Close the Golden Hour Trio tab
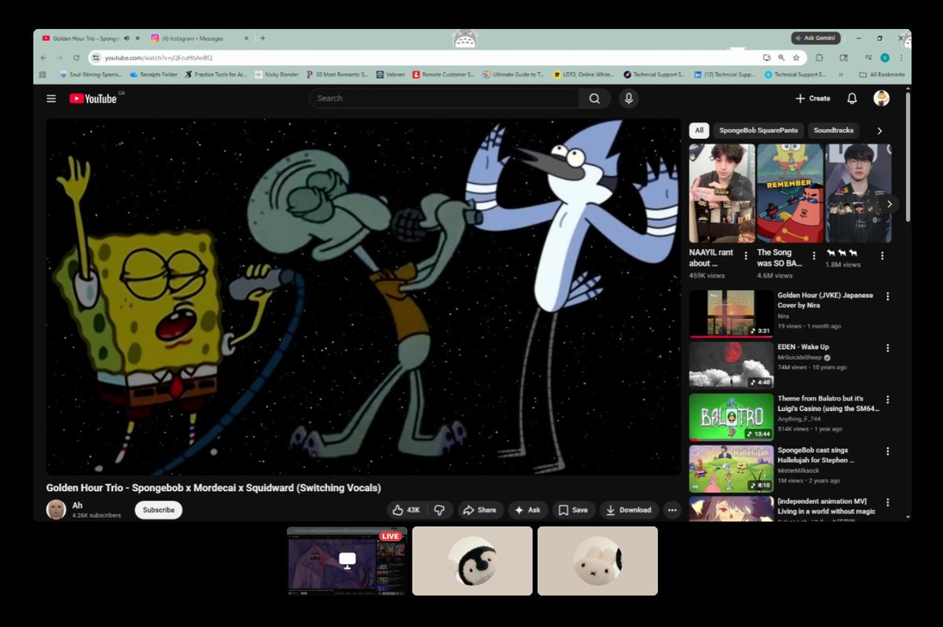943x627 pixels. (x=138, y=38)
